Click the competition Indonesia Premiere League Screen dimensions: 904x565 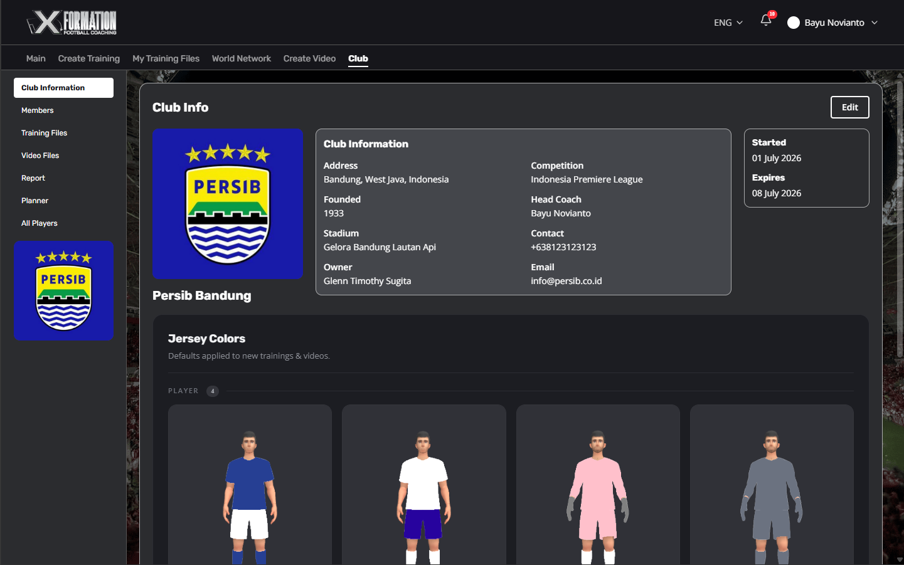[587, 179]
